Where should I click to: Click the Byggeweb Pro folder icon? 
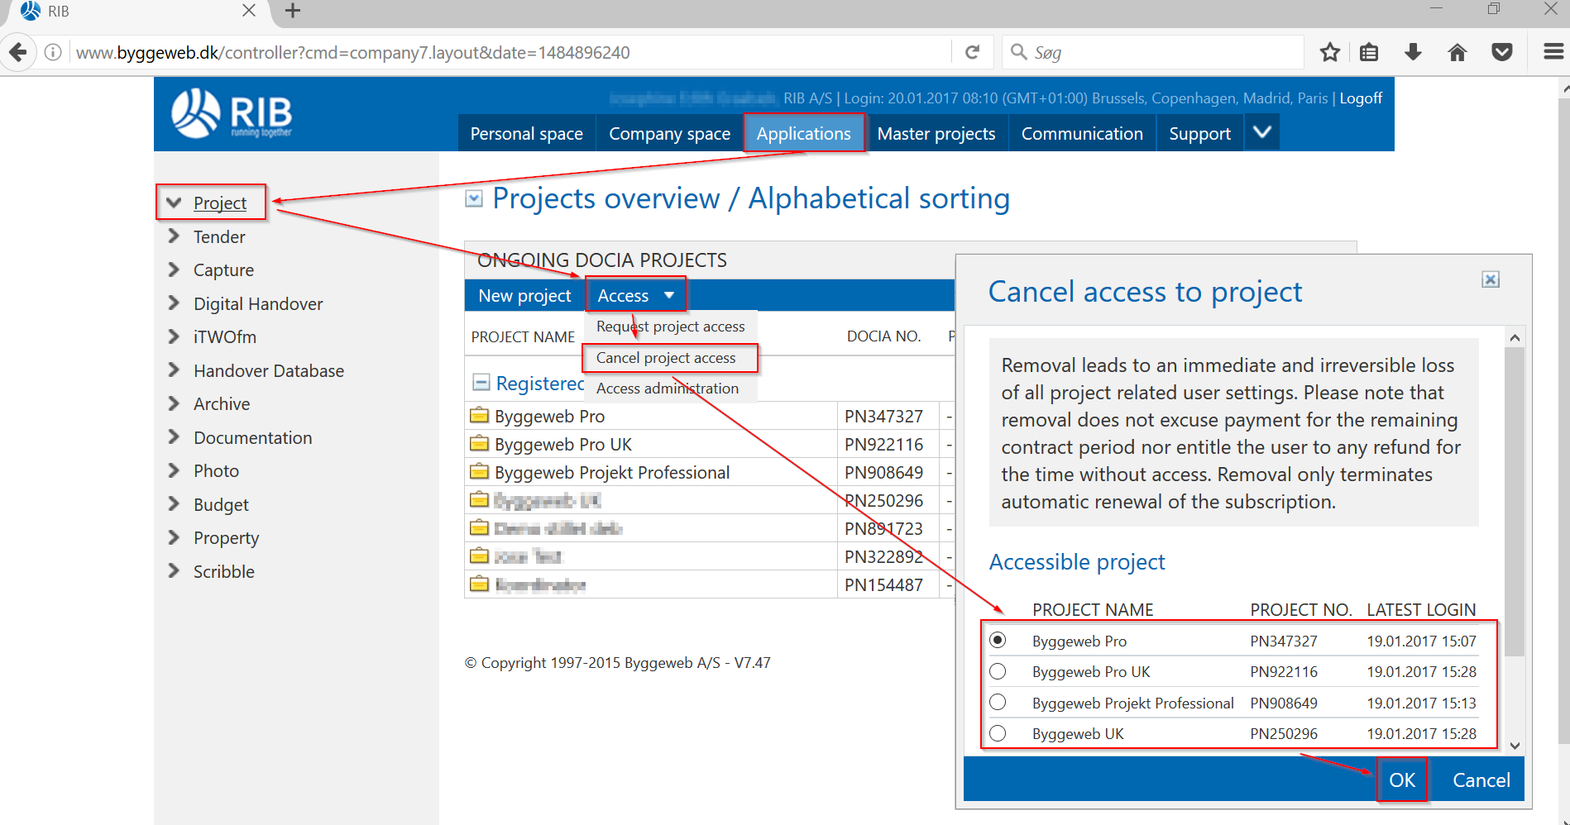click(x=479, y=416)
